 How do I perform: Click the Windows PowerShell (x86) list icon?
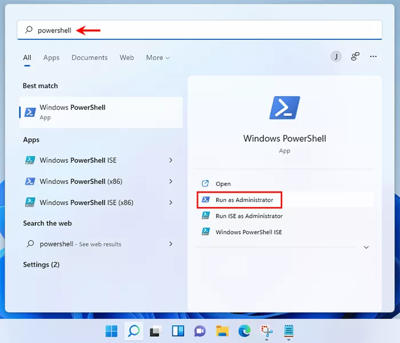click(x=30, y=181)
